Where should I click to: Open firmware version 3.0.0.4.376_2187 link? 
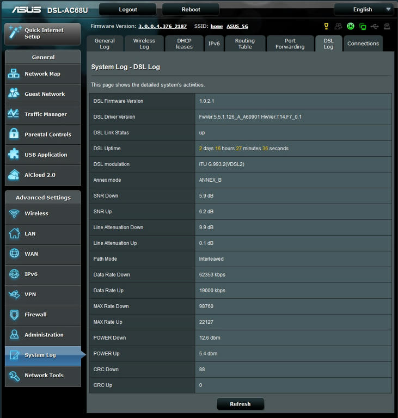coord(162,26)
